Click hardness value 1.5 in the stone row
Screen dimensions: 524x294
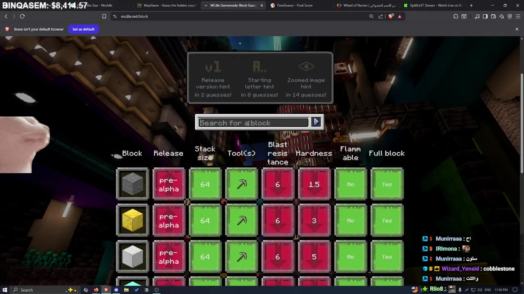click(314, 184)
